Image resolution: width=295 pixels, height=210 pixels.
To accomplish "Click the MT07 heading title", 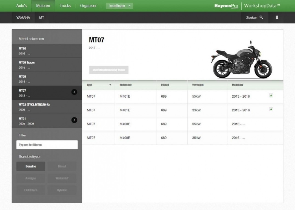I will click(x=96, y=40).
